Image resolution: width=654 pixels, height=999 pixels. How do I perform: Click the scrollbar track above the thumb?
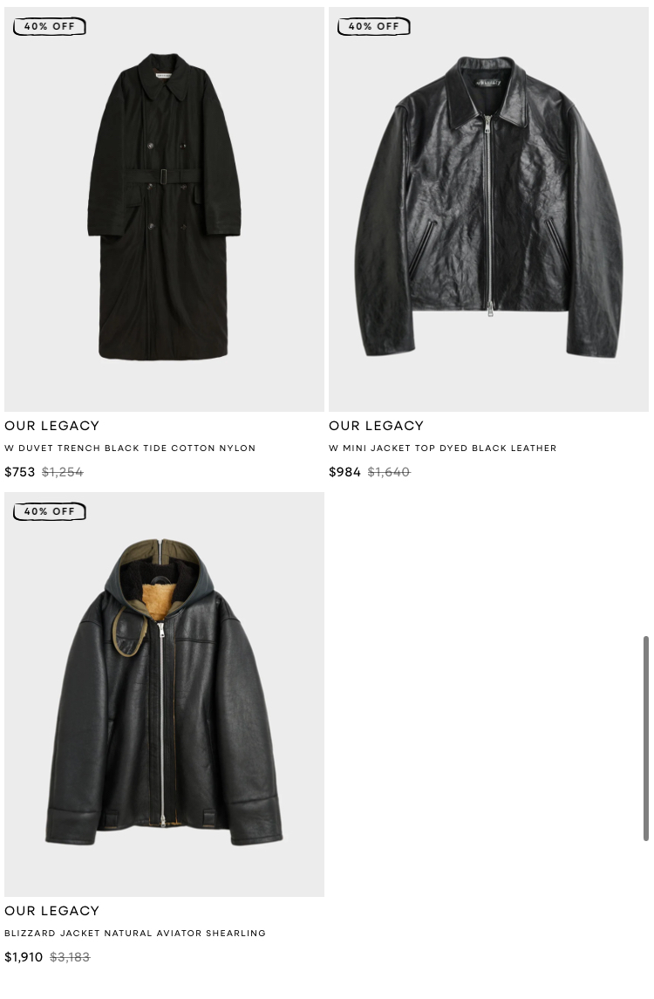(x=646, y=318)
